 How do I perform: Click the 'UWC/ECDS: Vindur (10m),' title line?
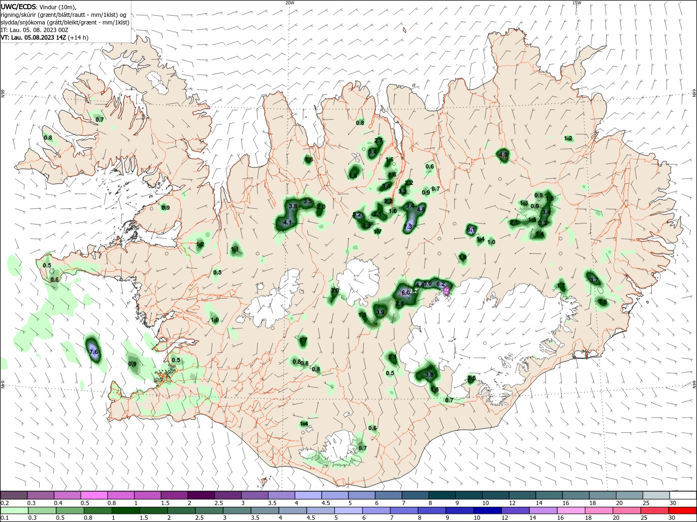(x=39, y=7)
